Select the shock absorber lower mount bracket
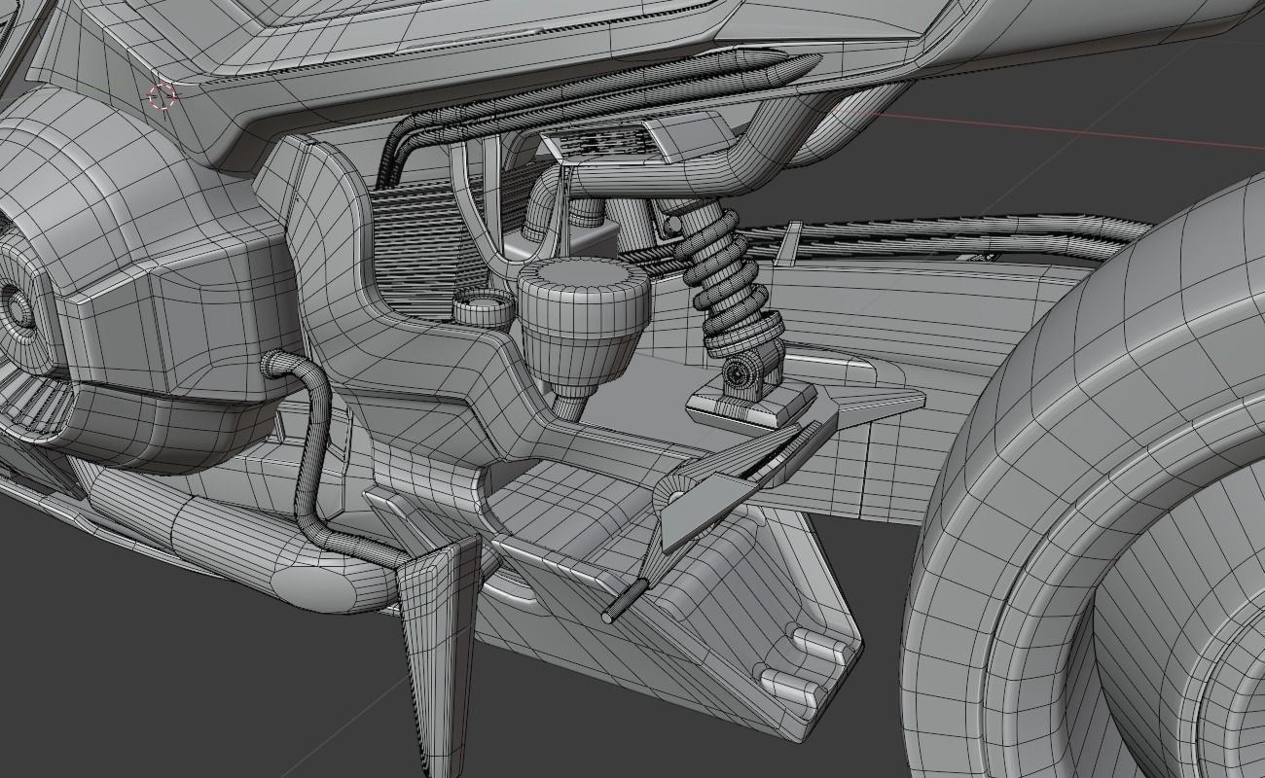 751,396
